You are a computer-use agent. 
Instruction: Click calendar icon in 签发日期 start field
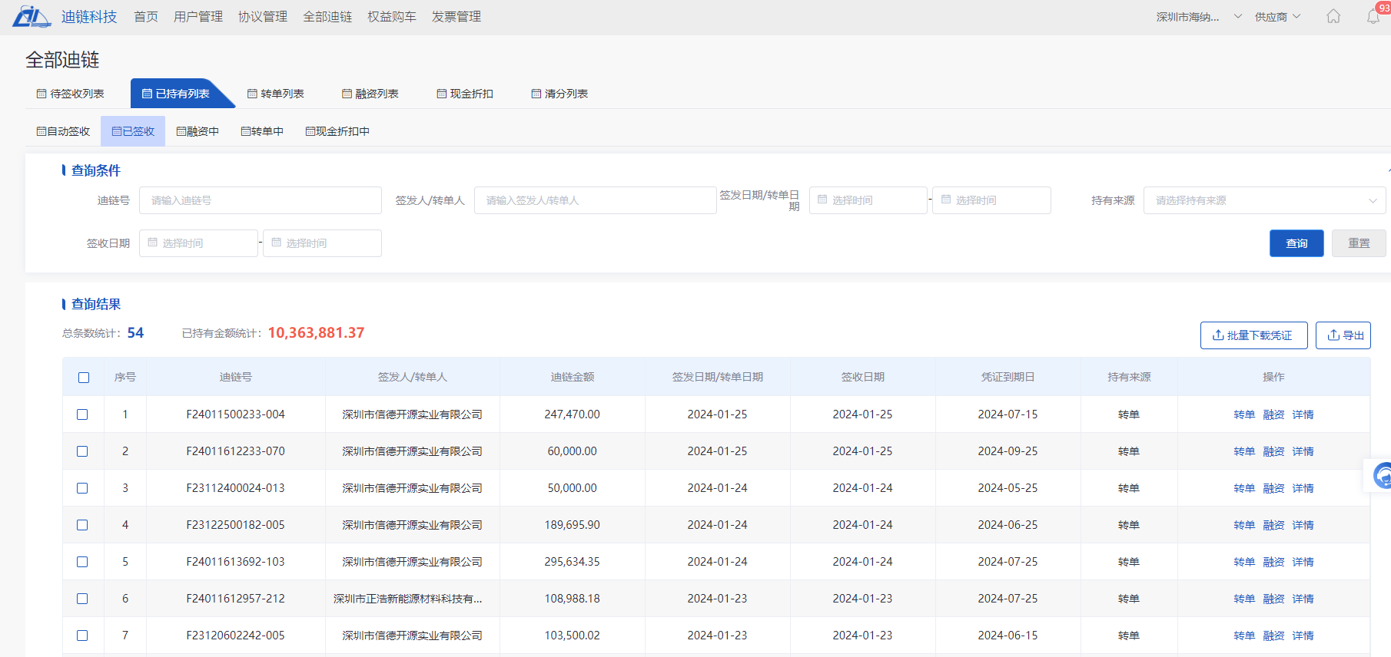[x=822, y=200]
